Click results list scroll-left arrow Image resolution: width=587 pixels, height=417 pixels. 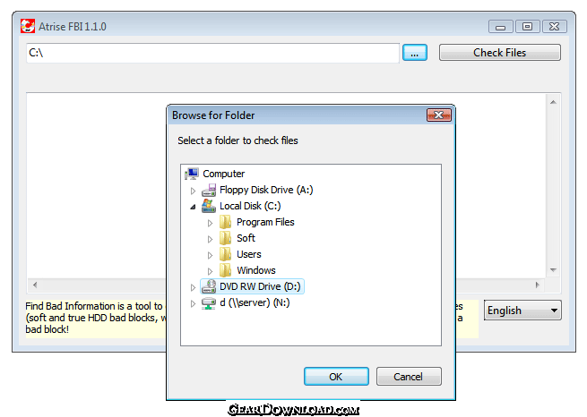pos(35,285)
